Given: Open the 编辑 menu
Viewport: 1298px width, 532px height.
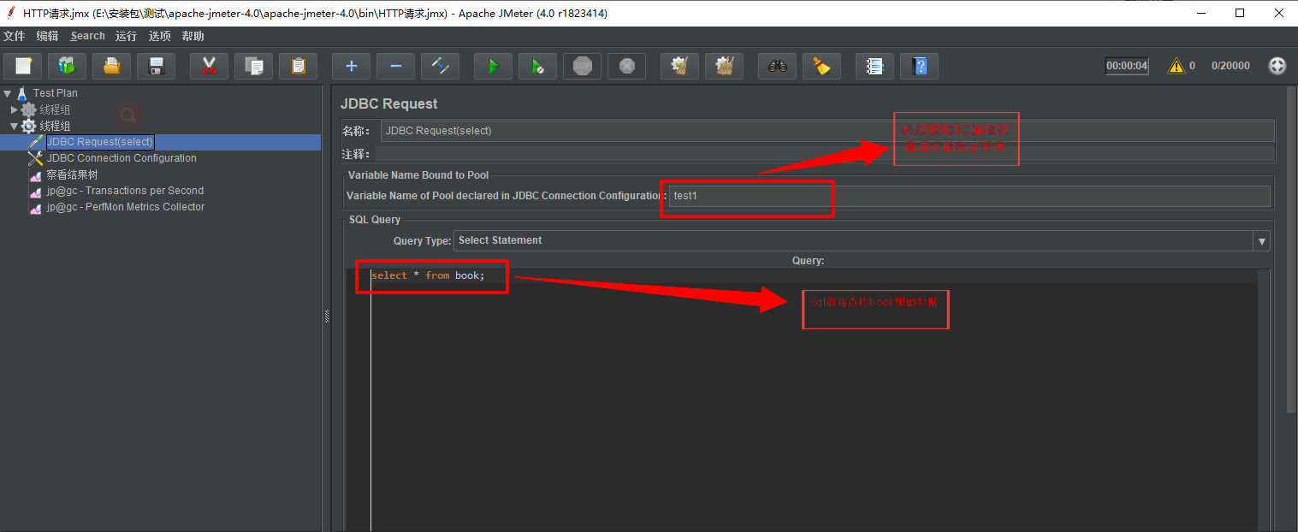Looking at the screenshot, I should coord(47,36).
